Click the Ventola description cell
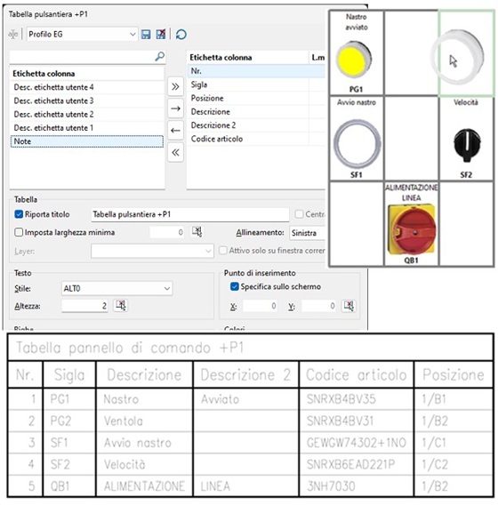This screenshot has height=505, width=498. [145, 421]
